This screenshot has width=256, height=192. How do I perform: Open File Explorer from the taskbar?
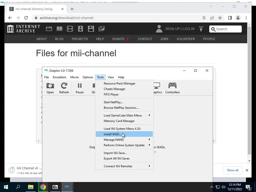(30, 187)
